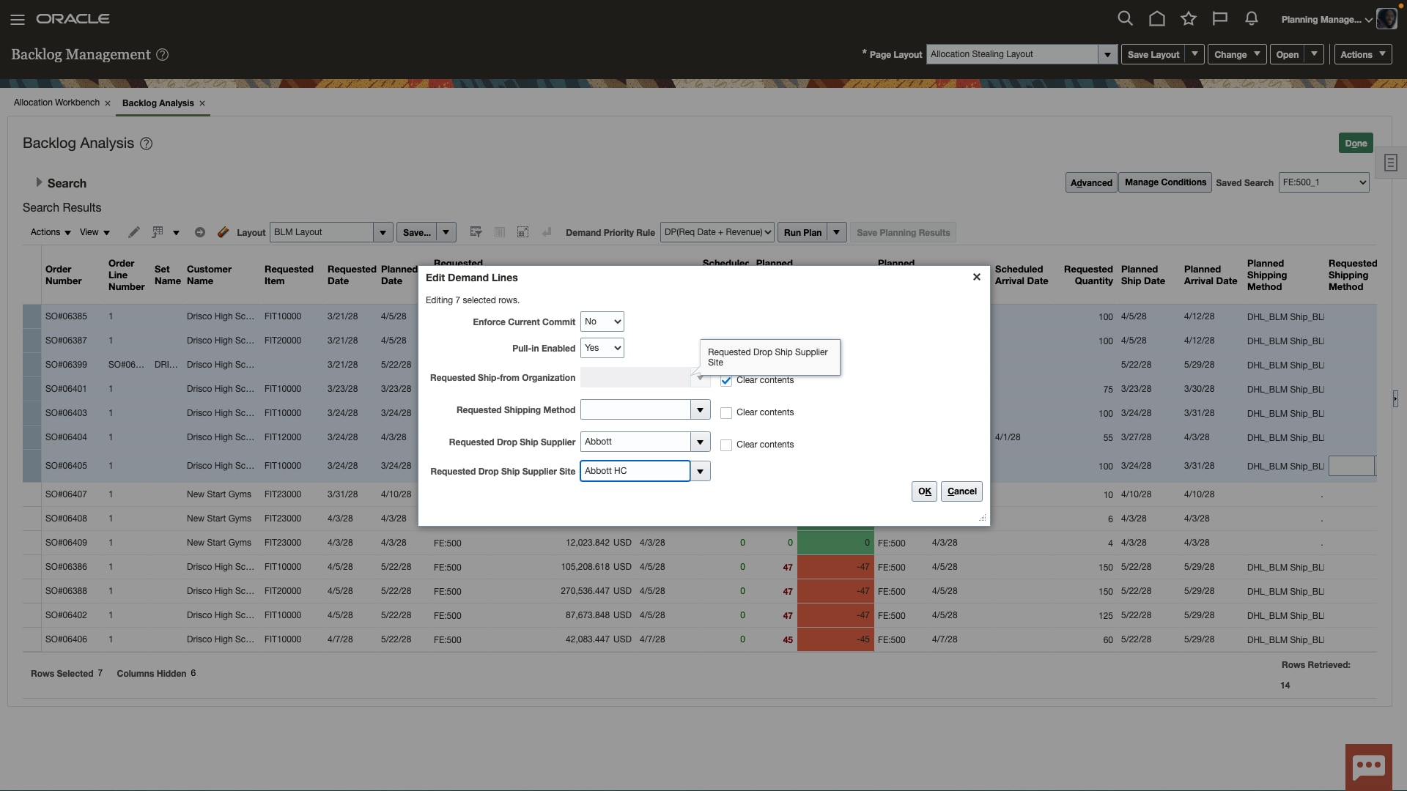Click the Backlog Management help icon

pos(163,55)
